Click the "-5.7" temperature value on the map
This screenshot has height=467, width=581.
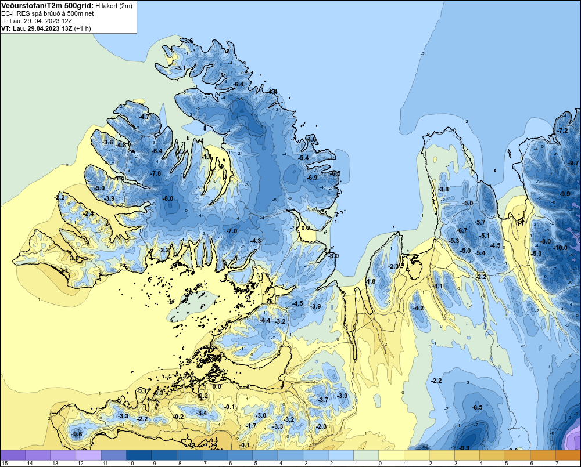[480, 222]
